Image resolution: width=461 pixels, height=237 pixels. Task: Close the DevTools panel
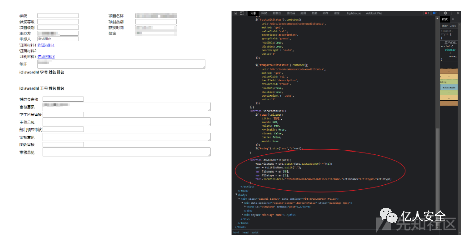point(457,13)
